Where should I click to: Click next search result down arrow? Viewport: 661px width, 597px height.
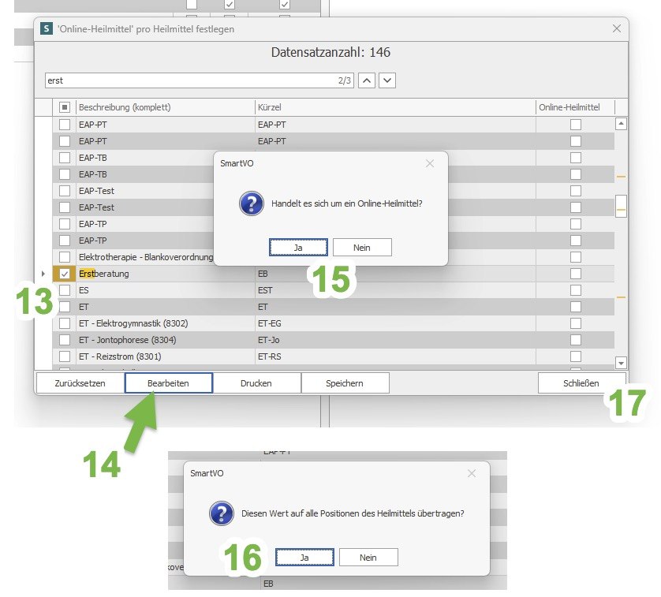coord(387,80)
